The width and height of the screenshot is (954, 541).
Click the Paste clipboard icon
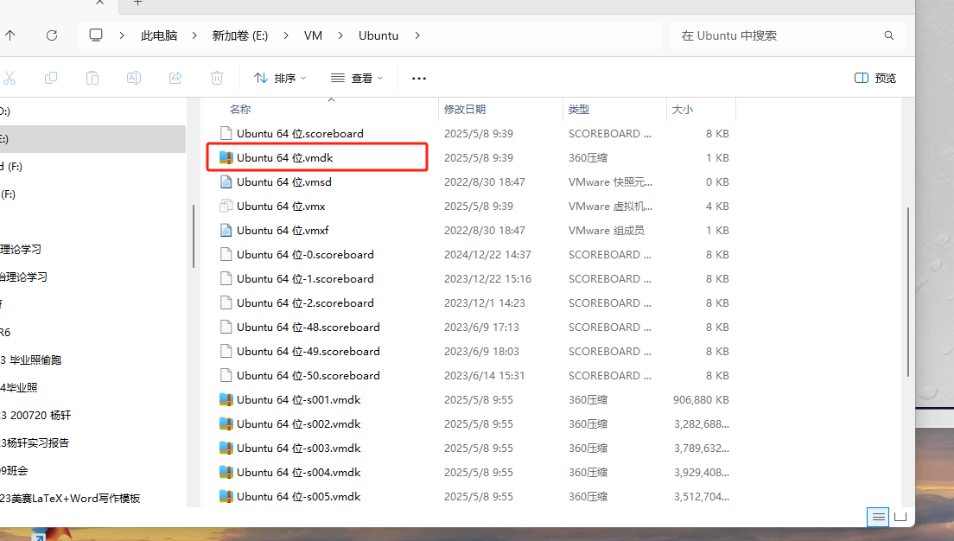(x=92, y=78)
